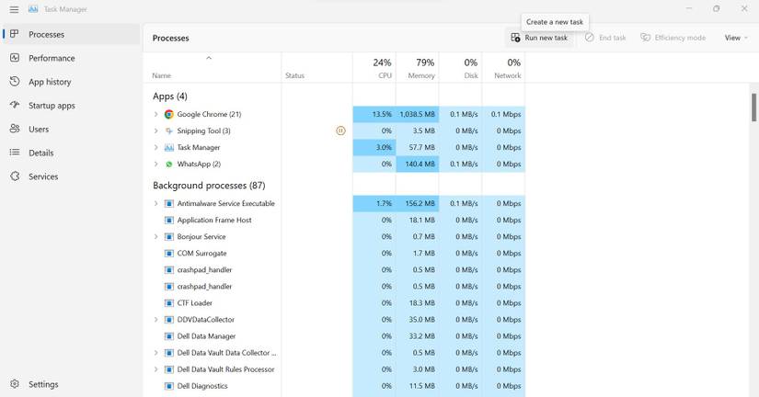Screen dimensions: 759x397
Task: Click the paused status icon for Snipping Tool
Action: 340,130
